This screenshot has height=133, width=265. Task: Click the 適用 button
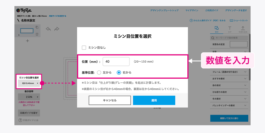(154, 100)
